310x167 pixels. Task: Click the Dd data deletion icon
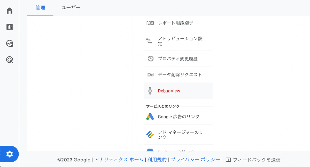150,75
